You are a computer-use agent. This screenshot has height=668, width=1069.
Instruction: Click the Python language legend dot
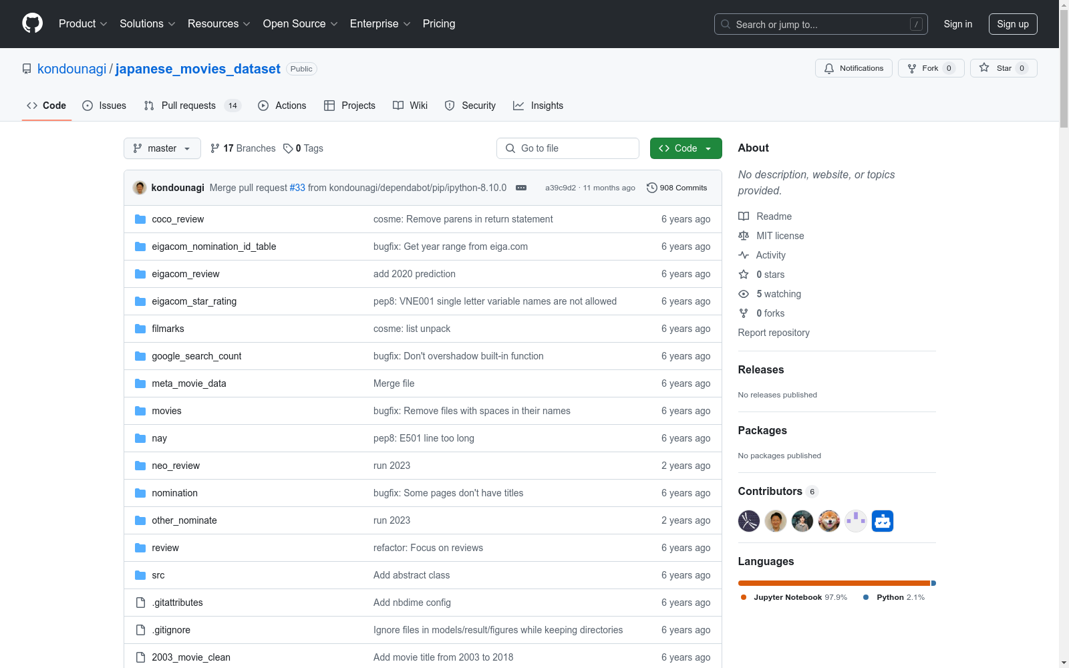[866, 597]
